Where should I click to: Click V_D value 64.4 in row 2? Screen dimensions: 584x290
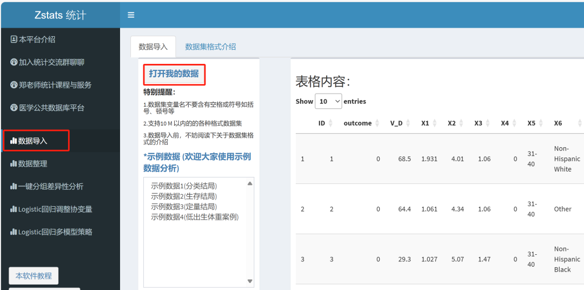pyautogui.click(x=404, y=209)
